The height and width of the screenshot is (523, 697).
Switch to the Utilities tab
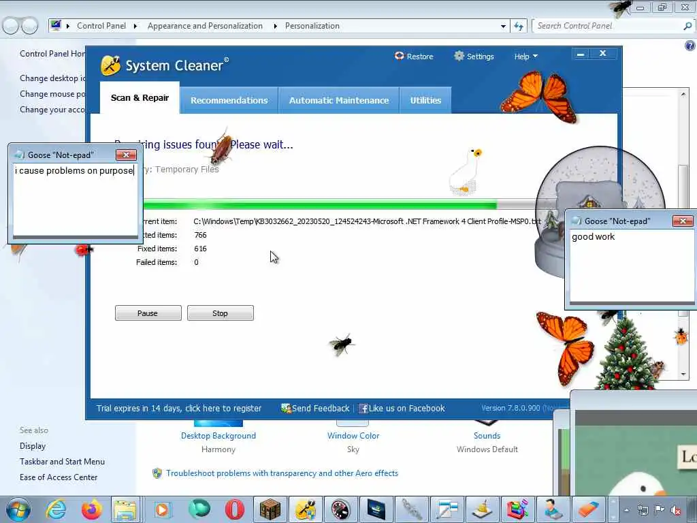tap(425, 101)
